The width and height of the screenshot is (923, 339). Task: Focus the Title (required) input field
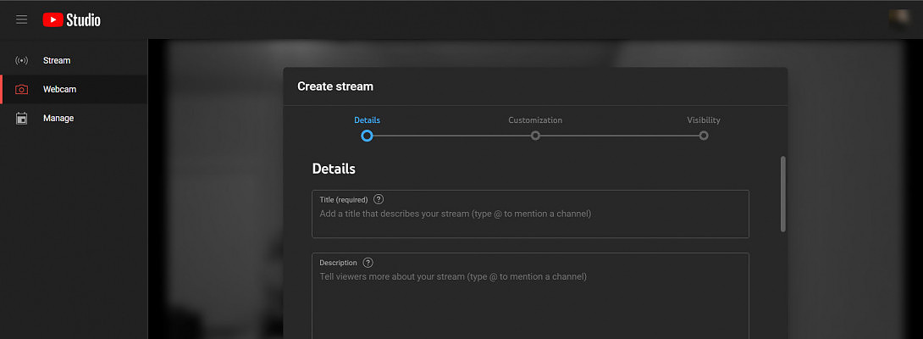530,219
